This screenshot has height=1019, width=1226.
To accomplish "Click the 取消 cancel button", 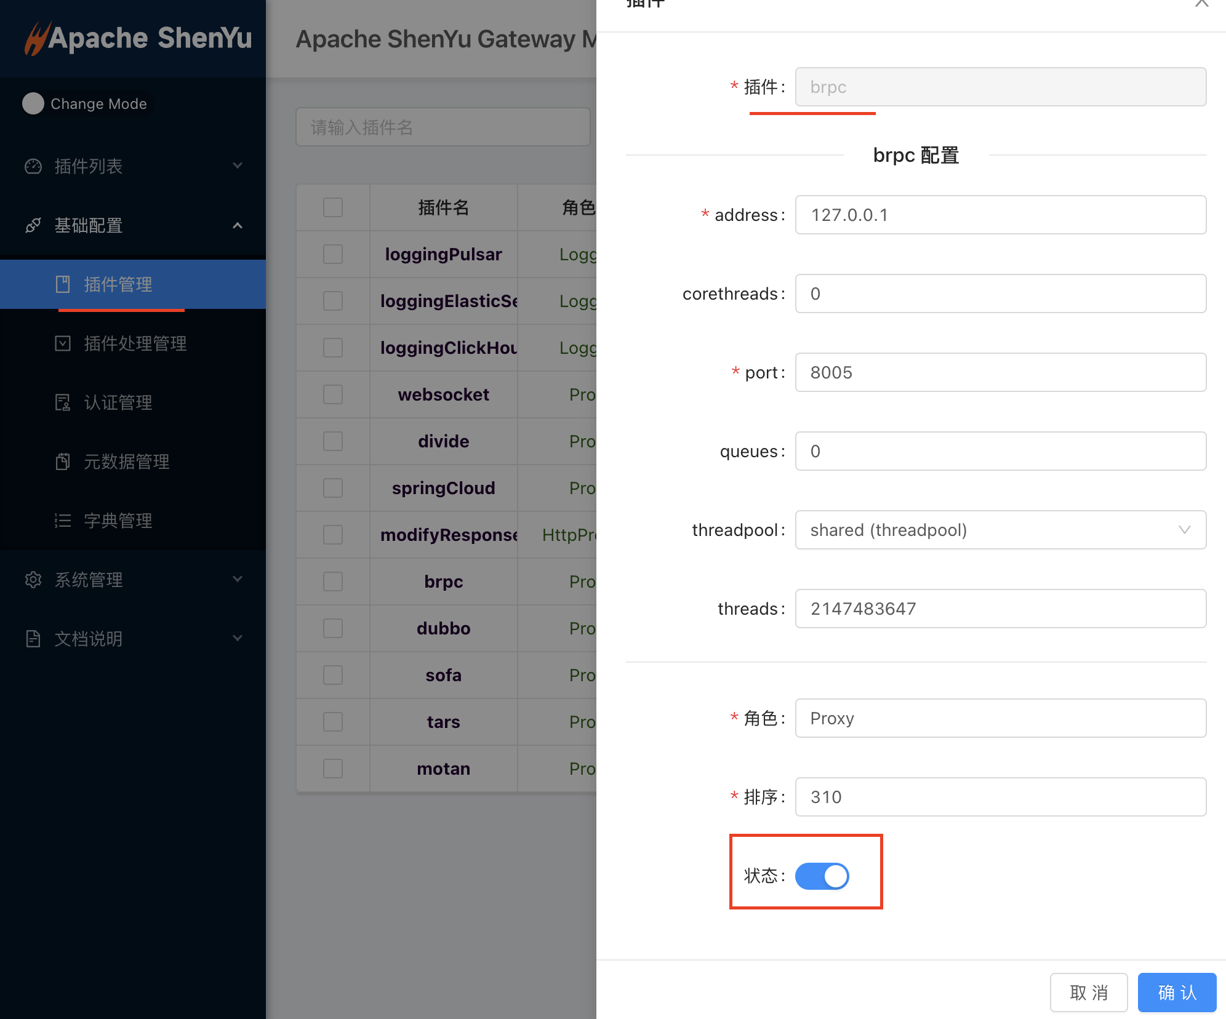I will (x=1088, y=992).
